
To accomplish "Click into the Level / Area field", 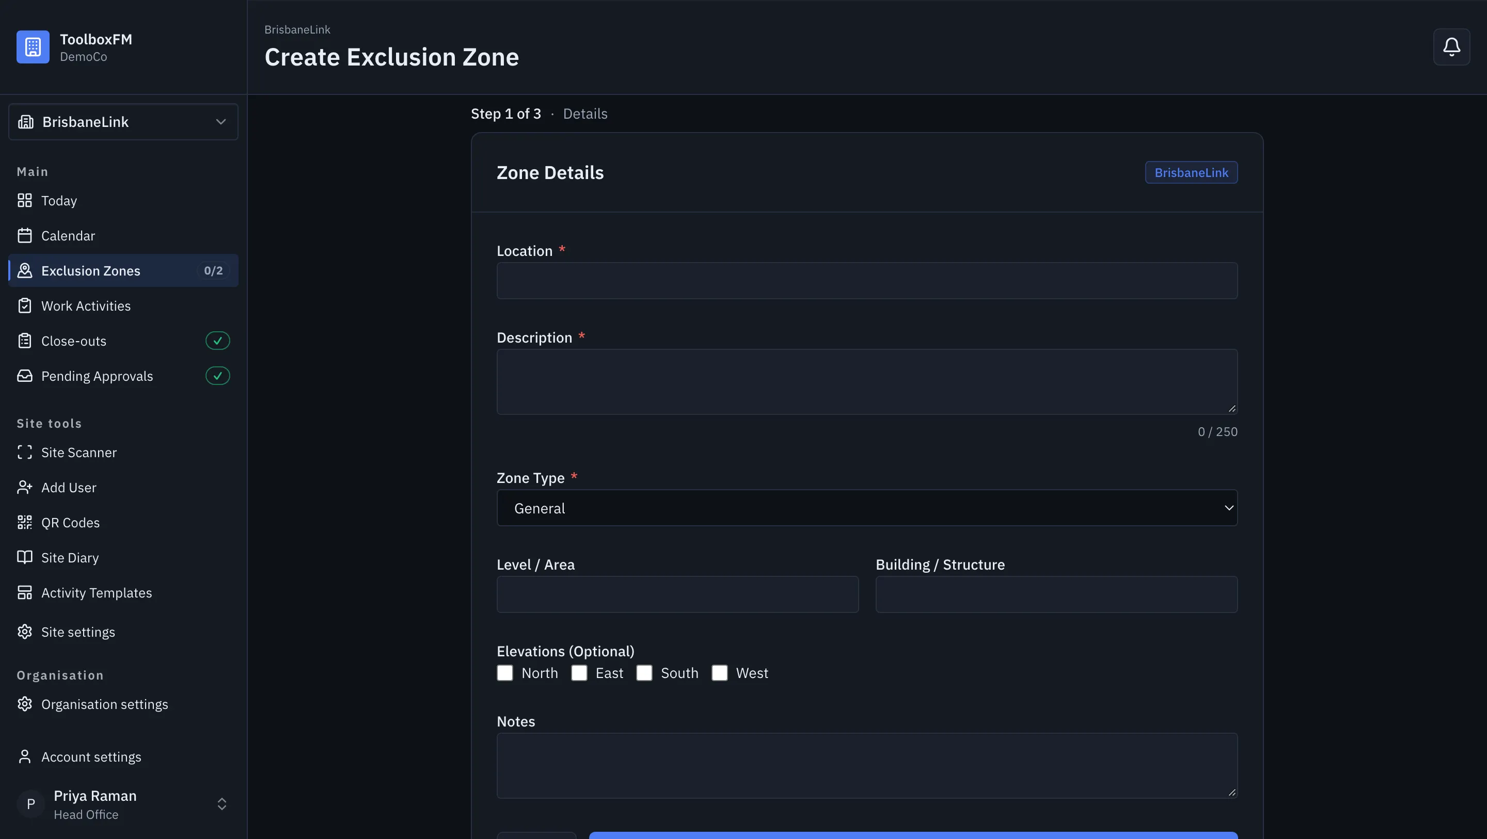I will [x=678, y=594].
